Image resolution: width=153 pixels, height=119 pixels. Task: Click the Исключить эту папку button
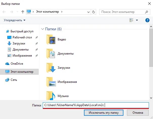coord(104,113)
